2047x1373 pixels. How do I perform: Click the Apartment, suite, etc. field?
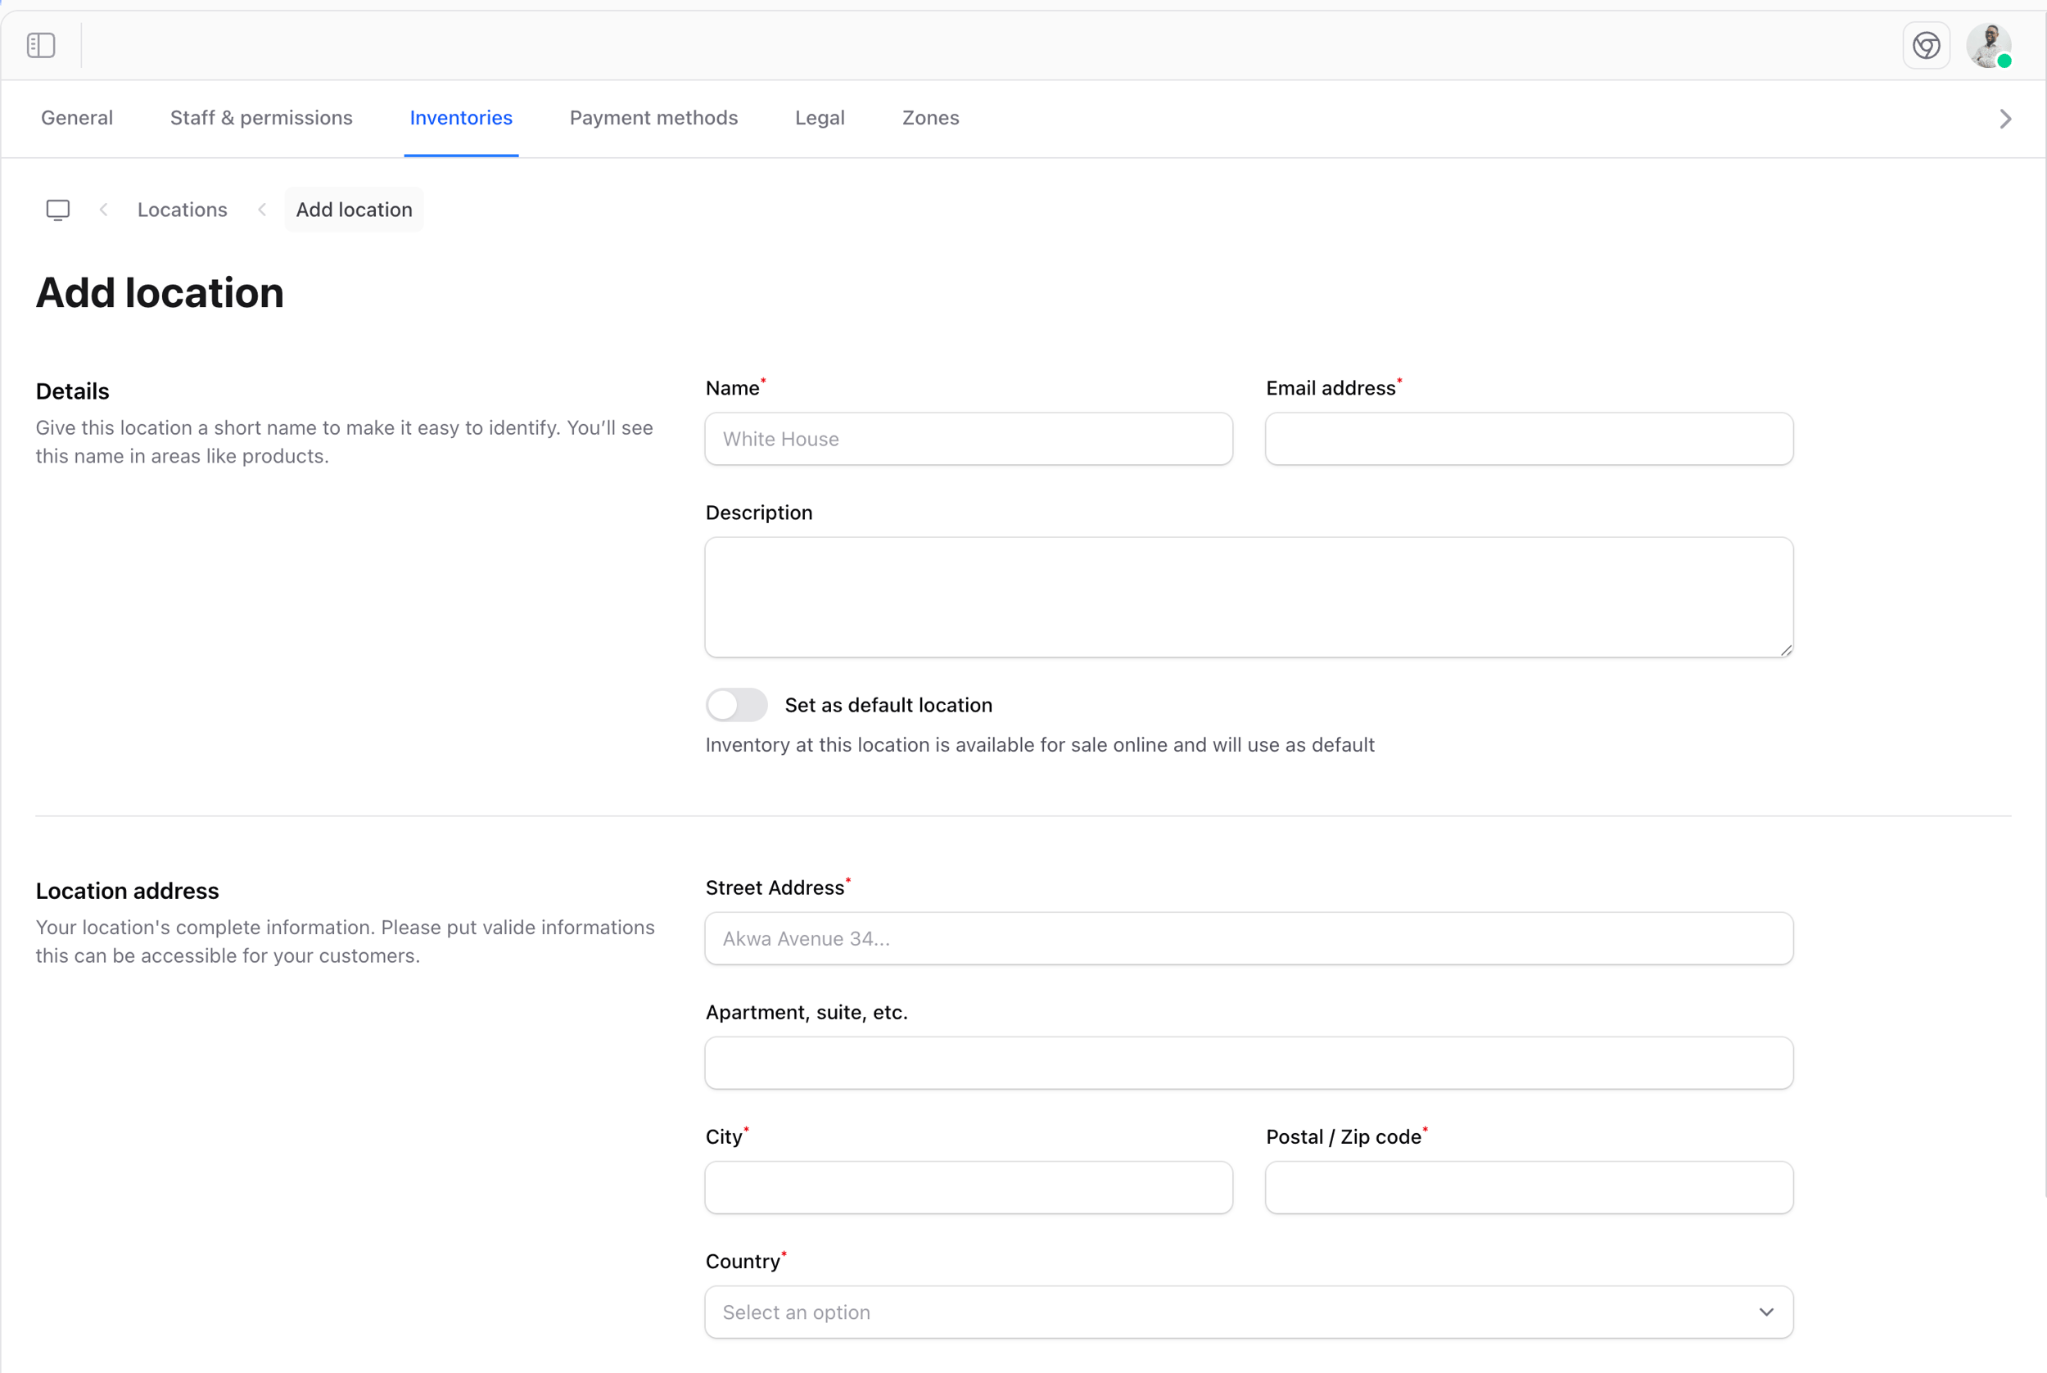pos(1249,1063)
